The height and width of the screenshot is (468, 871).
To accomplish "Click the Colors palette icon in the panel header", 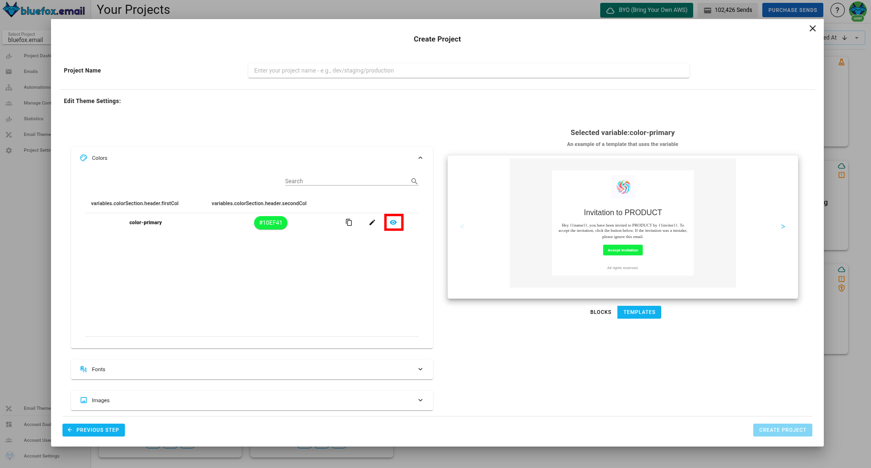I will pyautogui.click(x=83, y=157).
